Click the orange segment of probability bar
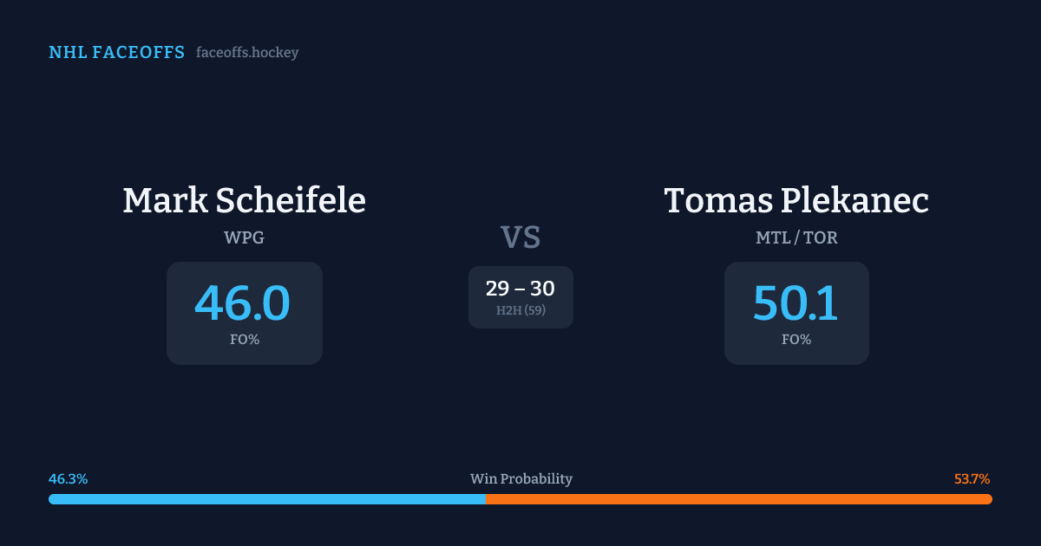Viewport: 1041px width, 546px height. [x=738, y=499]
